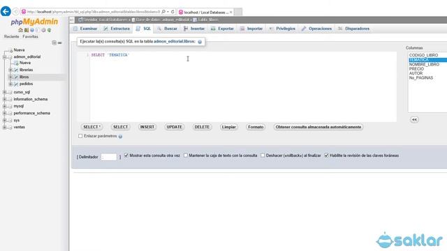Open the Privilegios tab
The width and height of the screenshot is (447, 251).
point(282,29)
